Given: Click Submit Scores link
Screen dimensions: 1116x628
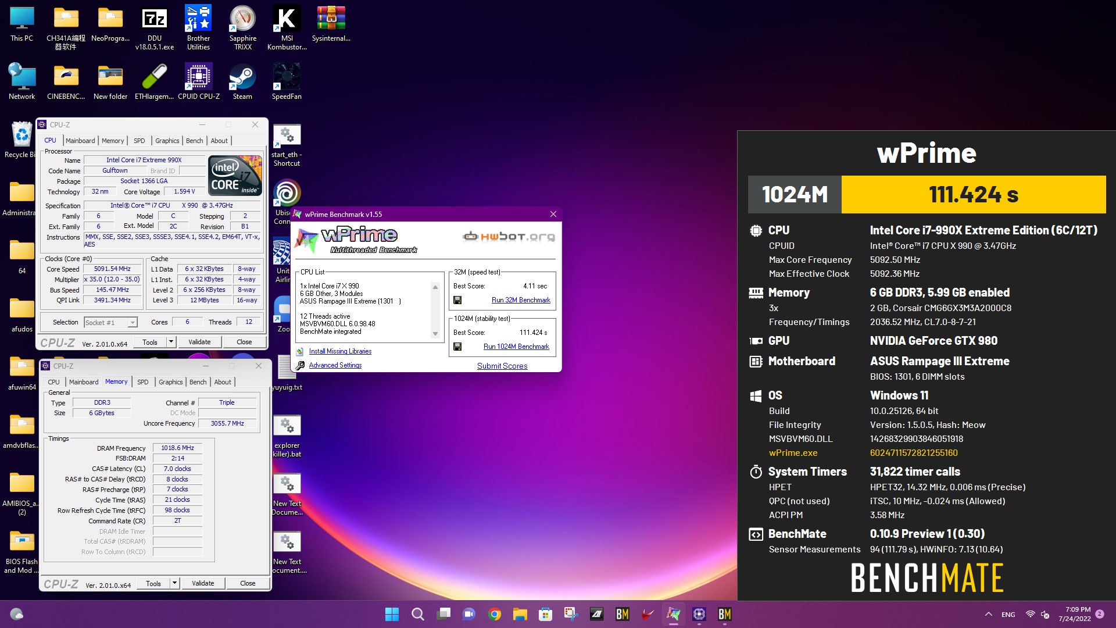Looking at the screenshot, I should coord(502,366).
